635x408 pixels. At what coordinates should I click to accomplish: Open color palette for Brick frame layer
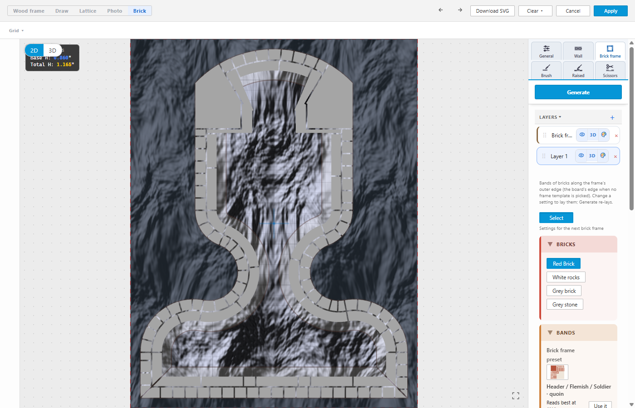pos(604,135)
